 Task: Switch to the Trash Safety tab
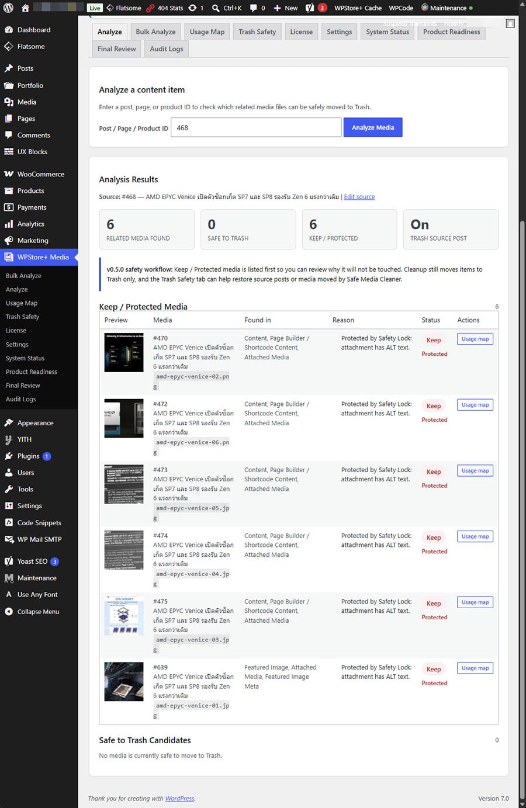257,32
